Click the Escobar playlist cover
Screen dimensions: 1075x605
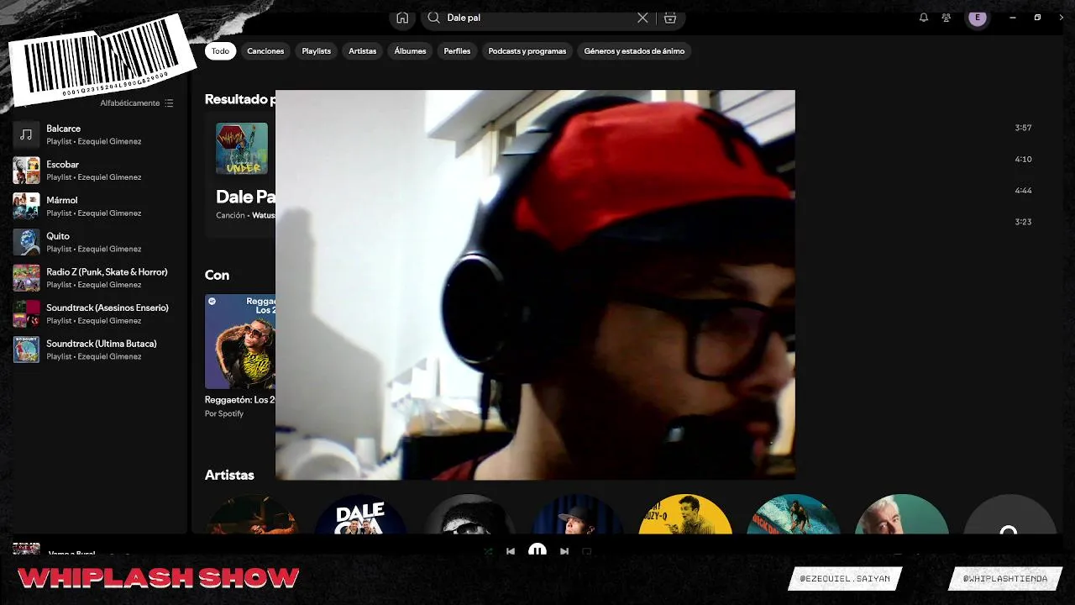26,171
